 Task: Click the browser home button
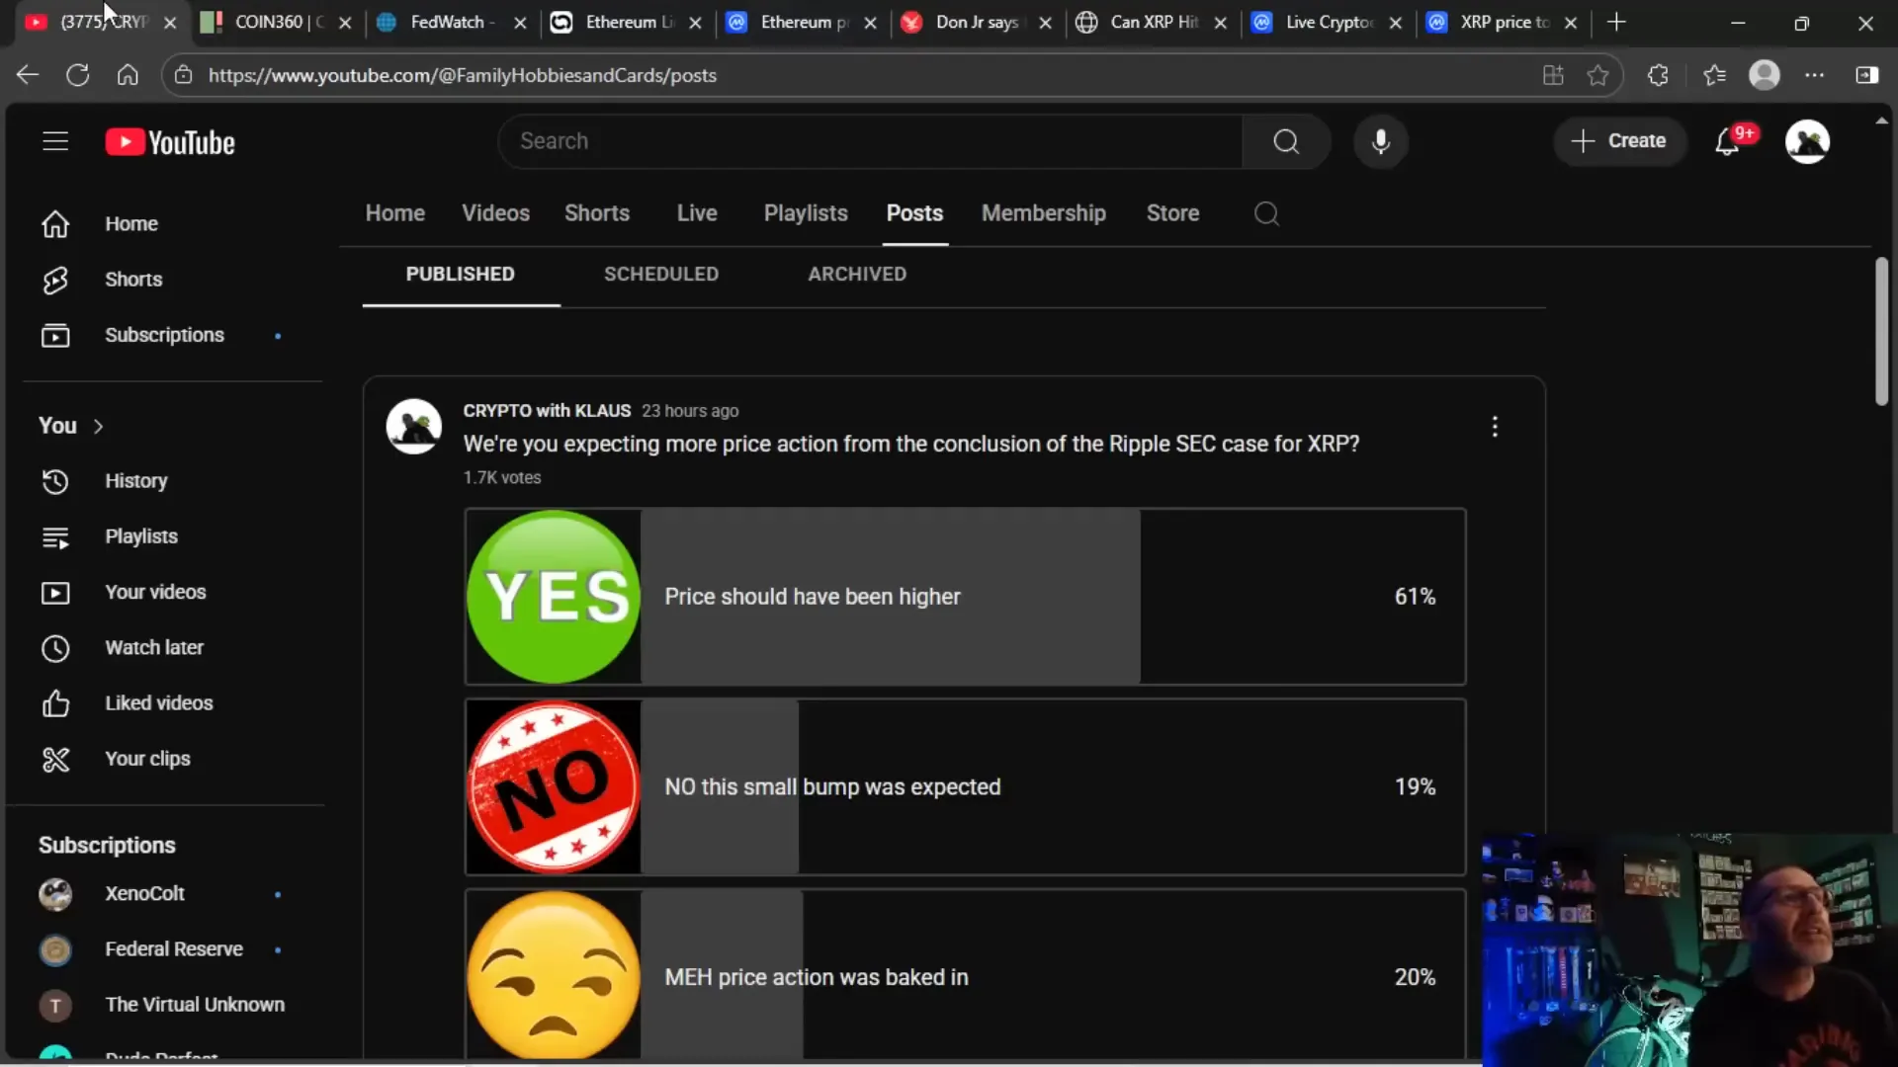pyautogui.click(x=128, y=75)
